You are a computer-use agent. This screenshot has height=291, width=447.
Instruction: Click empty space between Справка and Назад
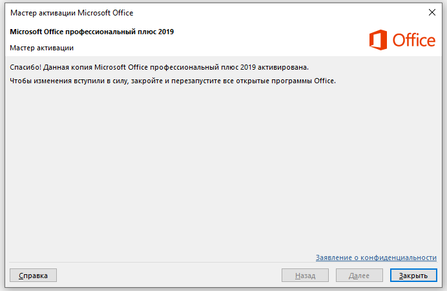point(168,276)
